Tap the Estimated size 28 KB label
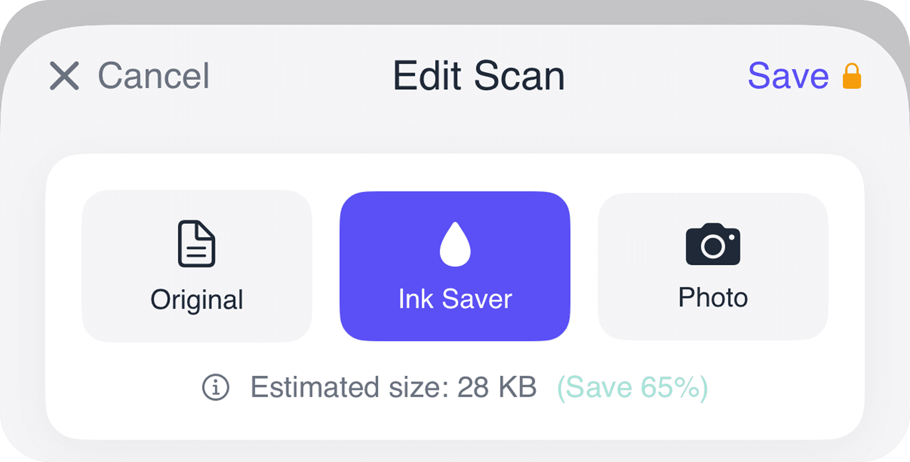Image resolution: width=910 pixels, height=462 pixels. coord(394,386)
